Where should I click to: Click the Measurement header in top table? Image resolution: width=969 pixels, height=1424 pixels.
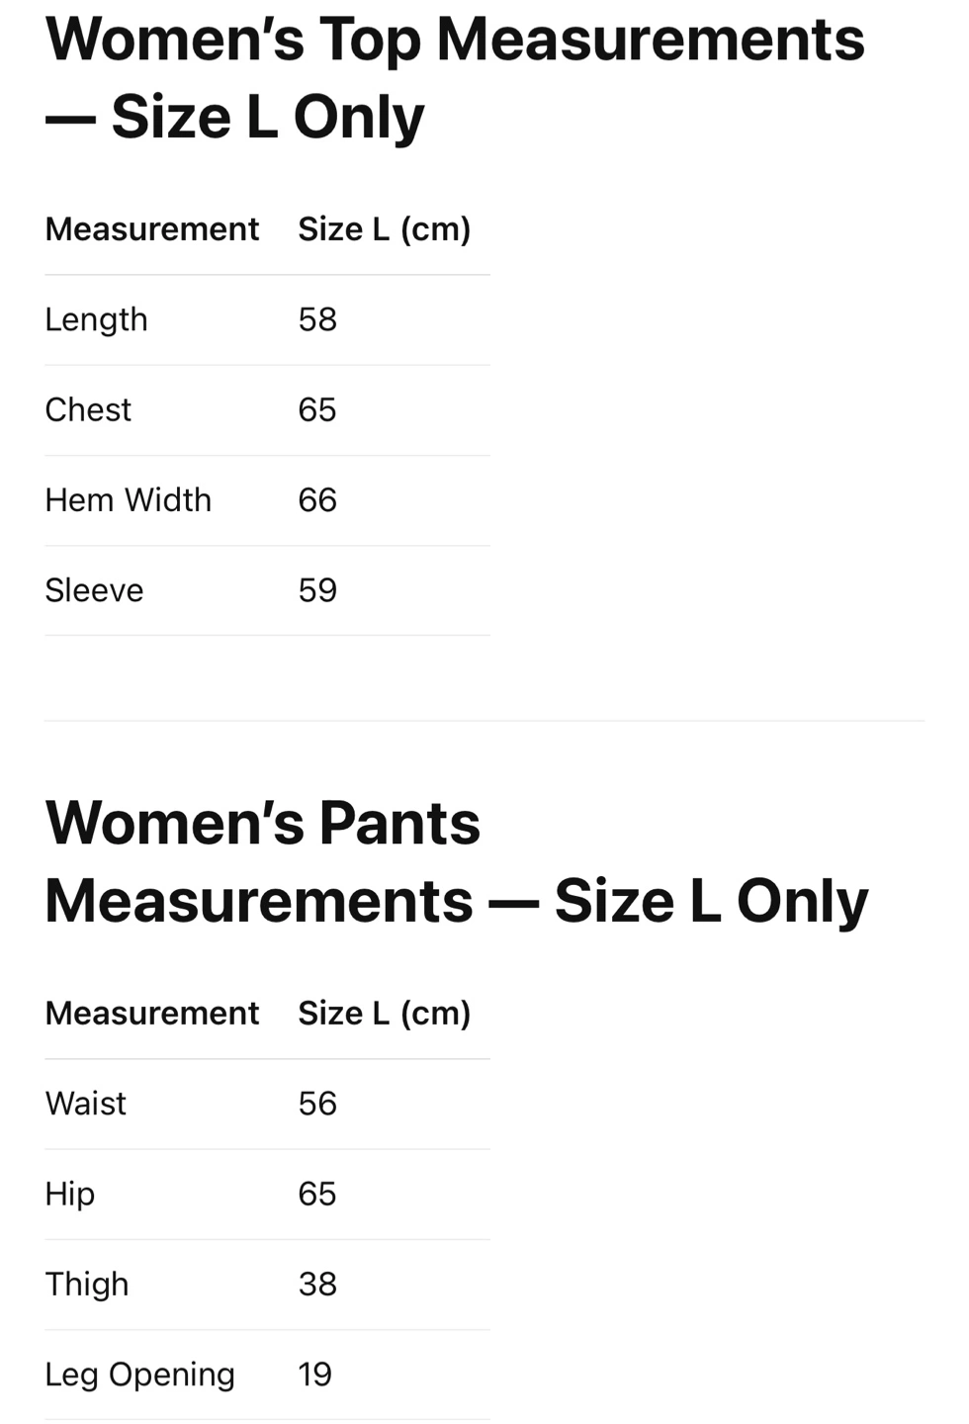152,229
